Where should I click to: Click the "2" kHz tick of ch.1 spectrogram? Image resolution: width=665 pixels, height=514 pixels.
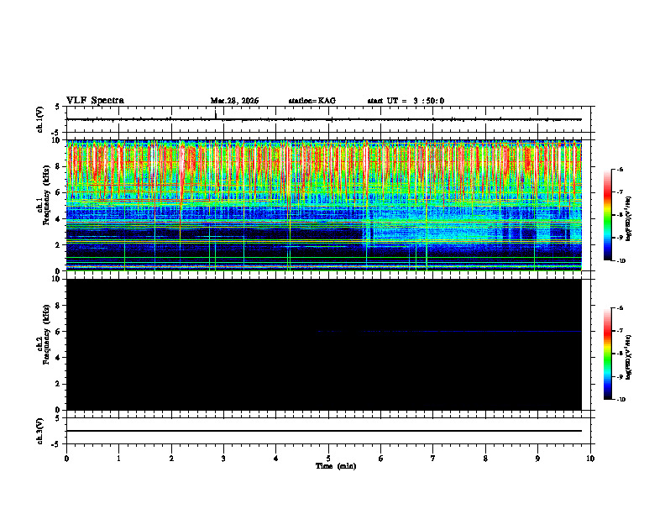pos(59,244)
